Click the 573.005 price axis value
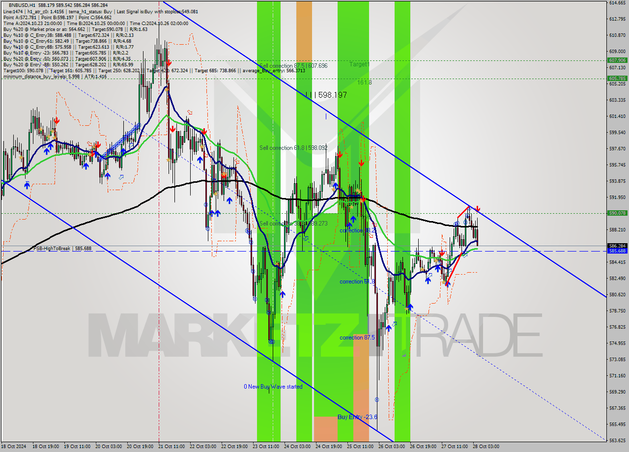This screenshot has height=452, width=629. (x=617, y=360)
